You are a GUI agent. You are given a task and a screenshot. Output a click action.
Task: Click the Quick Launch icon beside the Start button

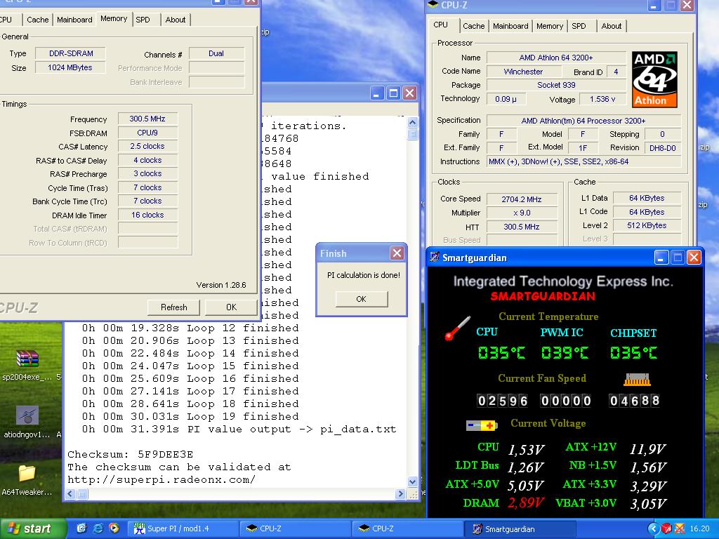81,528
